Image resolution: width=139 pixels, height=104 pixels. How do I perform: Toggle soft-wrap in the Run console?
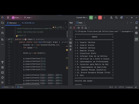click(x=71, y=39)
